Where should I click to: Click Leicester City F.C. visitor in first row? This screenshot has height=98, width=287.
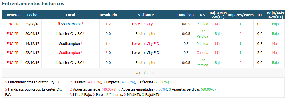(x=146, y=24)
